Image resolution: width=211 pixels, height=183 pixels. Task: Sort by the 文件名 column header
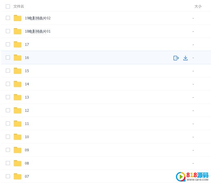click(x=18, y=6)
